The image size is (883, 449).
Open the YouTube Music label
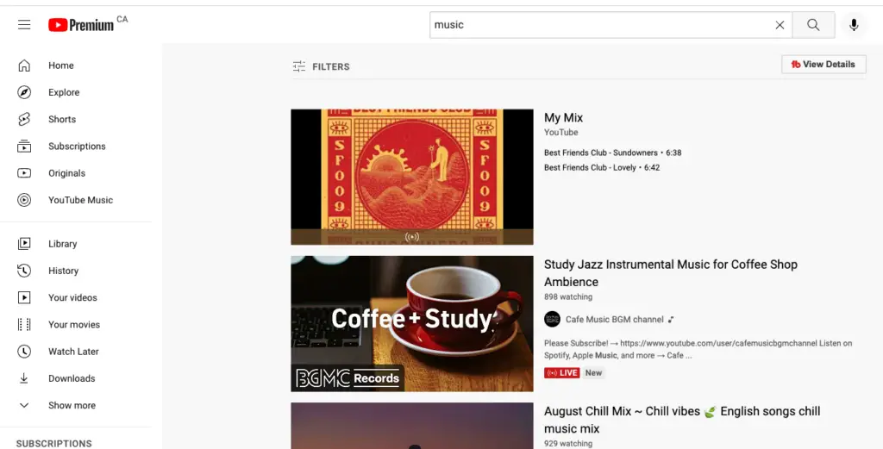pos(80,200)
